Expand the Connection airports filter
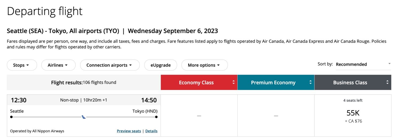The height and width of the screenshot is (139, 400). [x=110, y=65]
